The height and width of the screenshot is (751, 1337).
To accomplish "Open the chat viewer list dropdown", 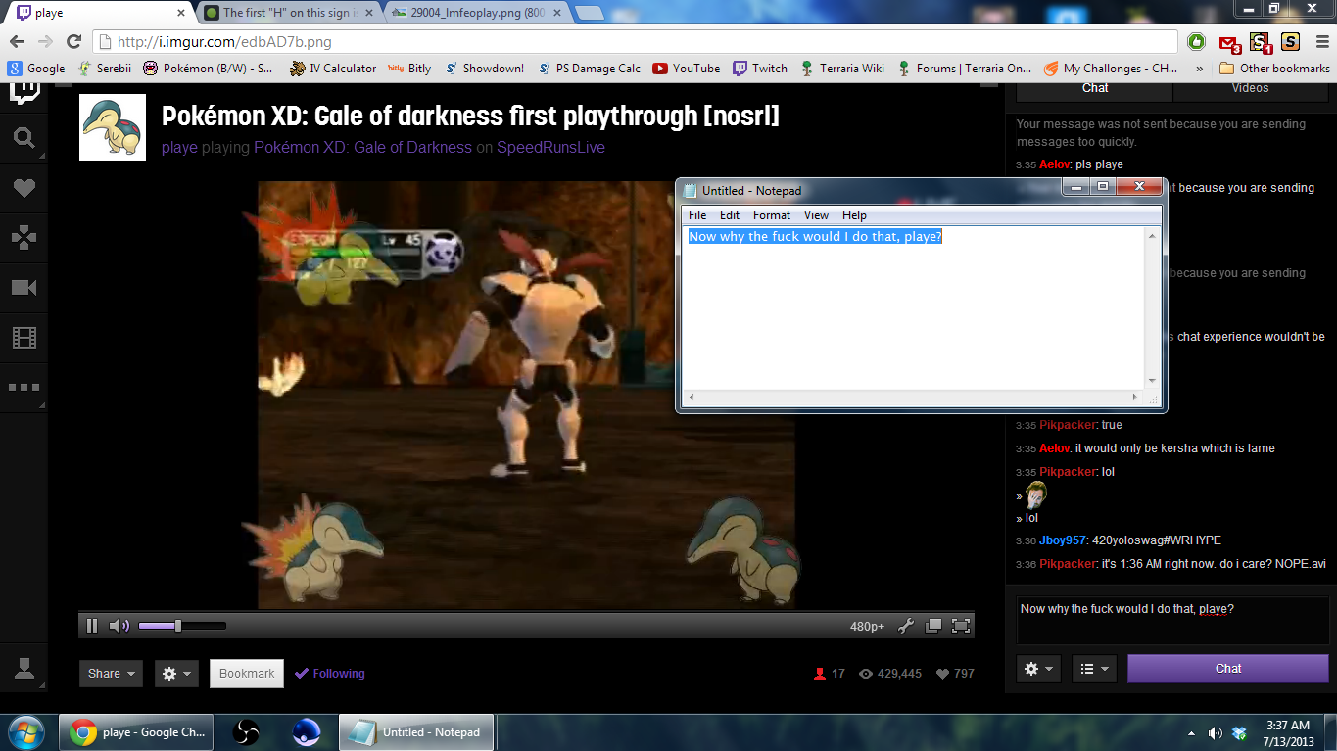I will click(1095, 669).
